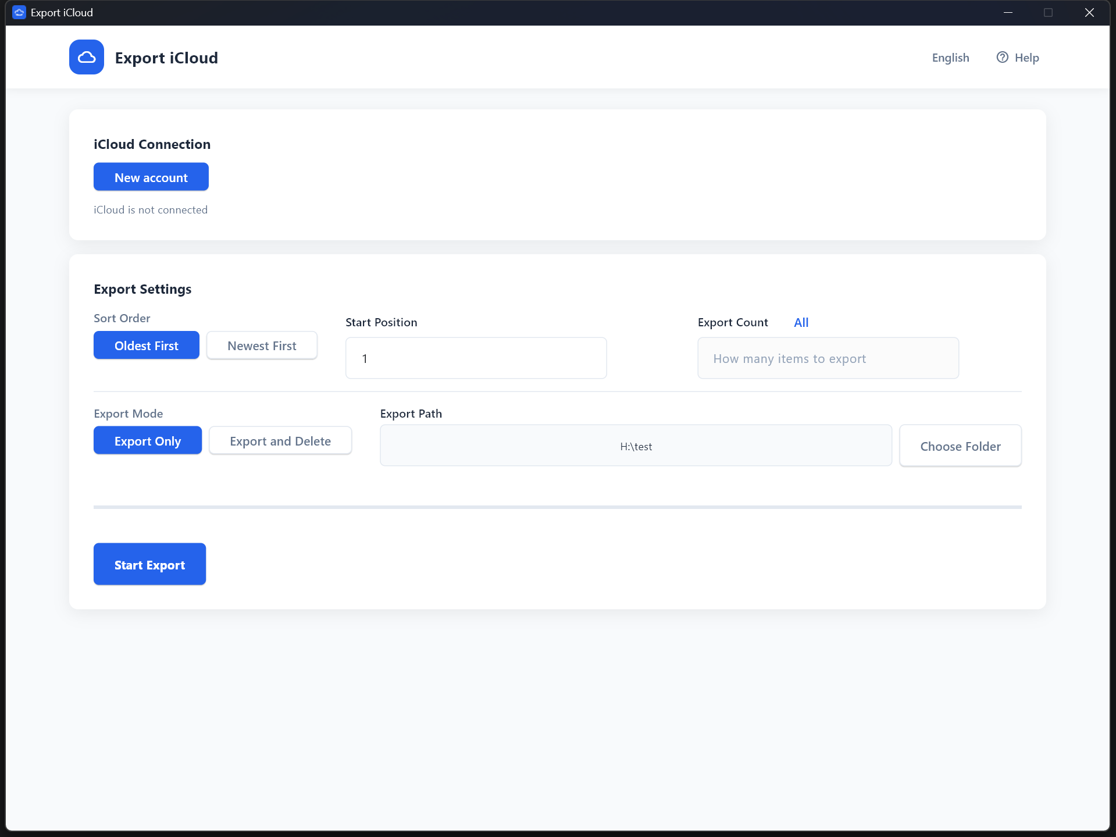
Task: Open Choose Folder to pick export destination
Action: pos(960,446)
